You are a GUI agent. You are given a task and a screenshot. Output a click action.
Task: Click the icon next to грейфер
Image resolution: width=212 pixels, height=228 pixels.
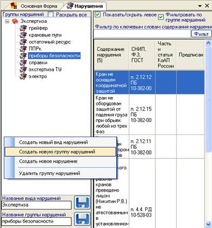point(23,28)
